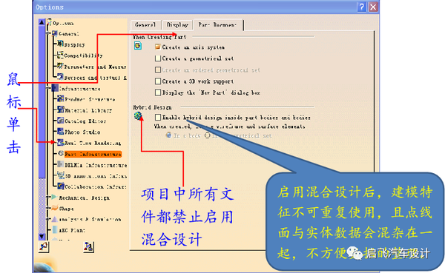The height and width of the screenshot is (273, 445).
Task: Select the Analysis & Simulation icon
Action: click(x=54, y=219)
